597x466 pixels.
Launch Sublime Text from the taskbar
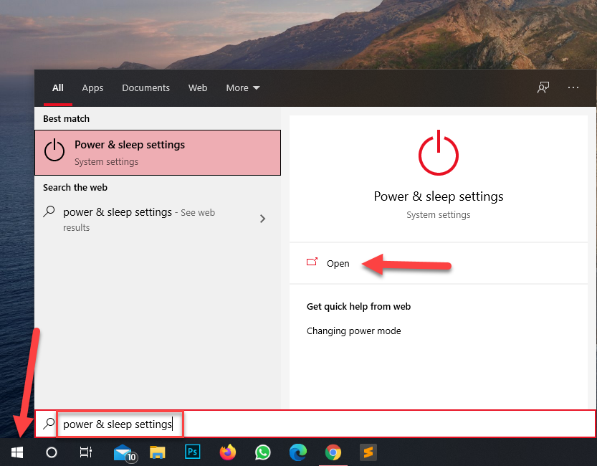pyautogui.click(x=368, y=452)
